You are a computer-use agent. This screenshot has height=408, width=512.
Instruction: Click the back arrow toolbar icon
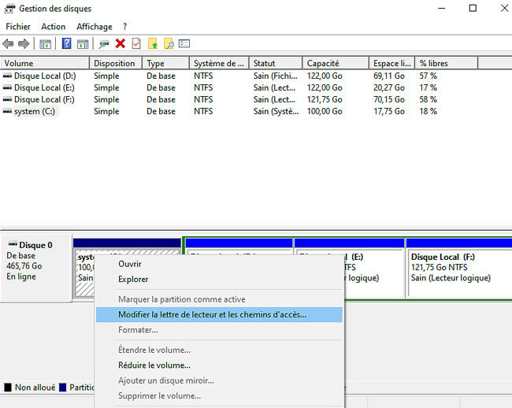9,44
